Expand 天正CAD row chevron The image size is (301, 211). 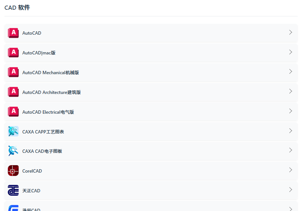coord(291,190)
